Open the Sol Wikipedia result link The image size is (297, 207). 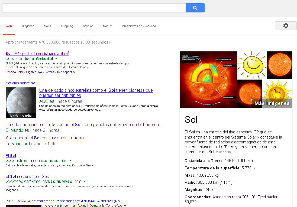coord(37,54)
